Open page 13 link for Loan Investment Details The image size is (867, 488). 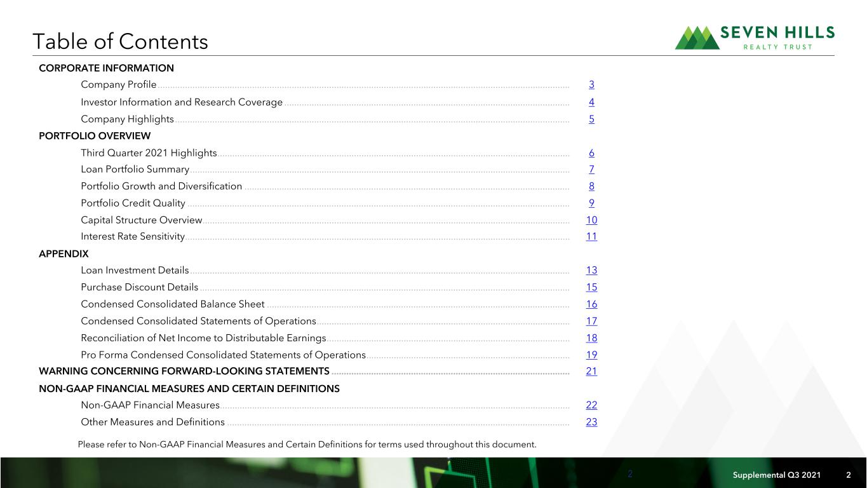tap(591, 270)
